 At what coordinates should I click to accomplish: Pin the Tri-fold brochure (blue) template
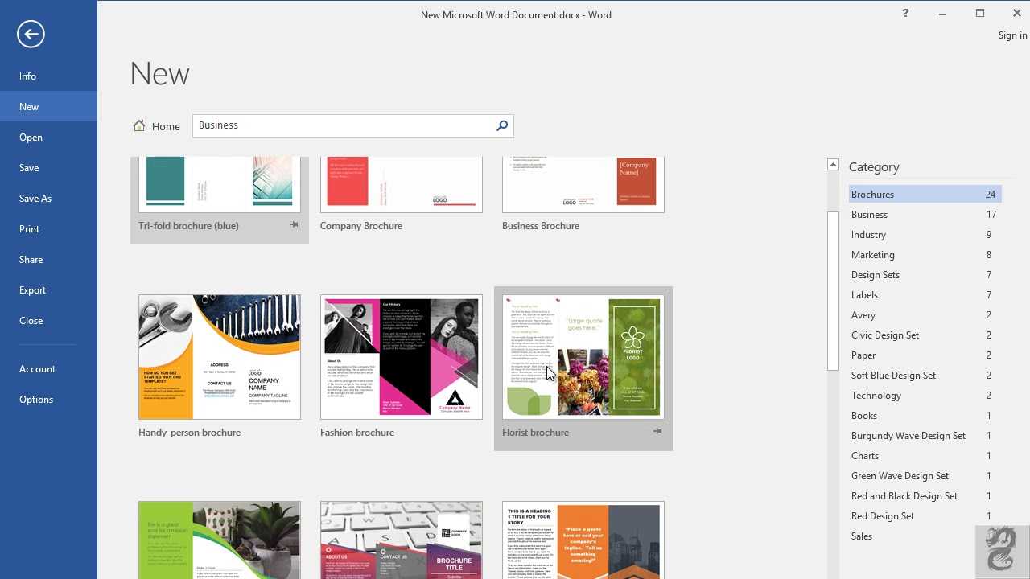coord(294,225)
